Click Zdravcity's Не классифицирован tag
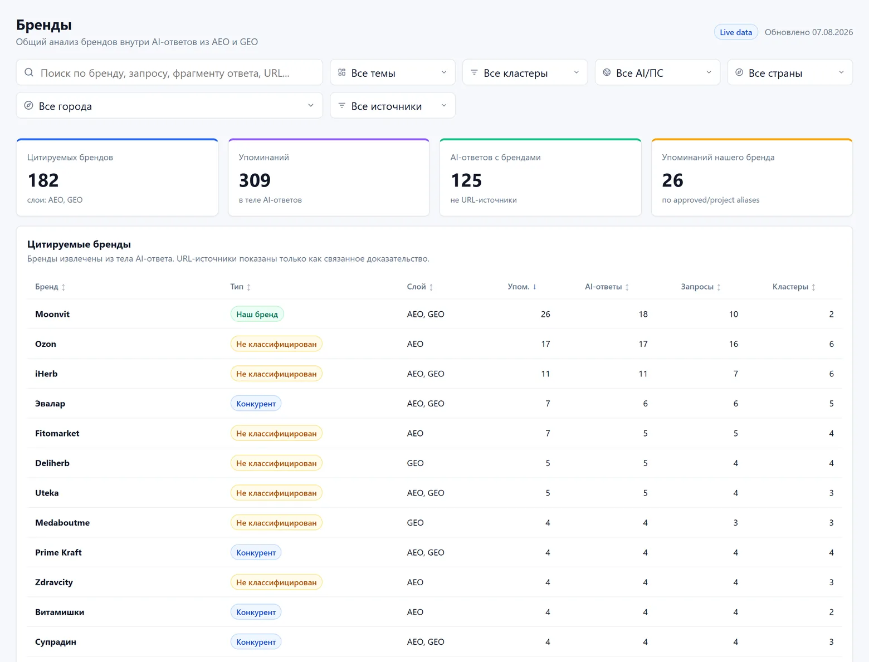This screenshot has height=662, width=869. [276, 582]
